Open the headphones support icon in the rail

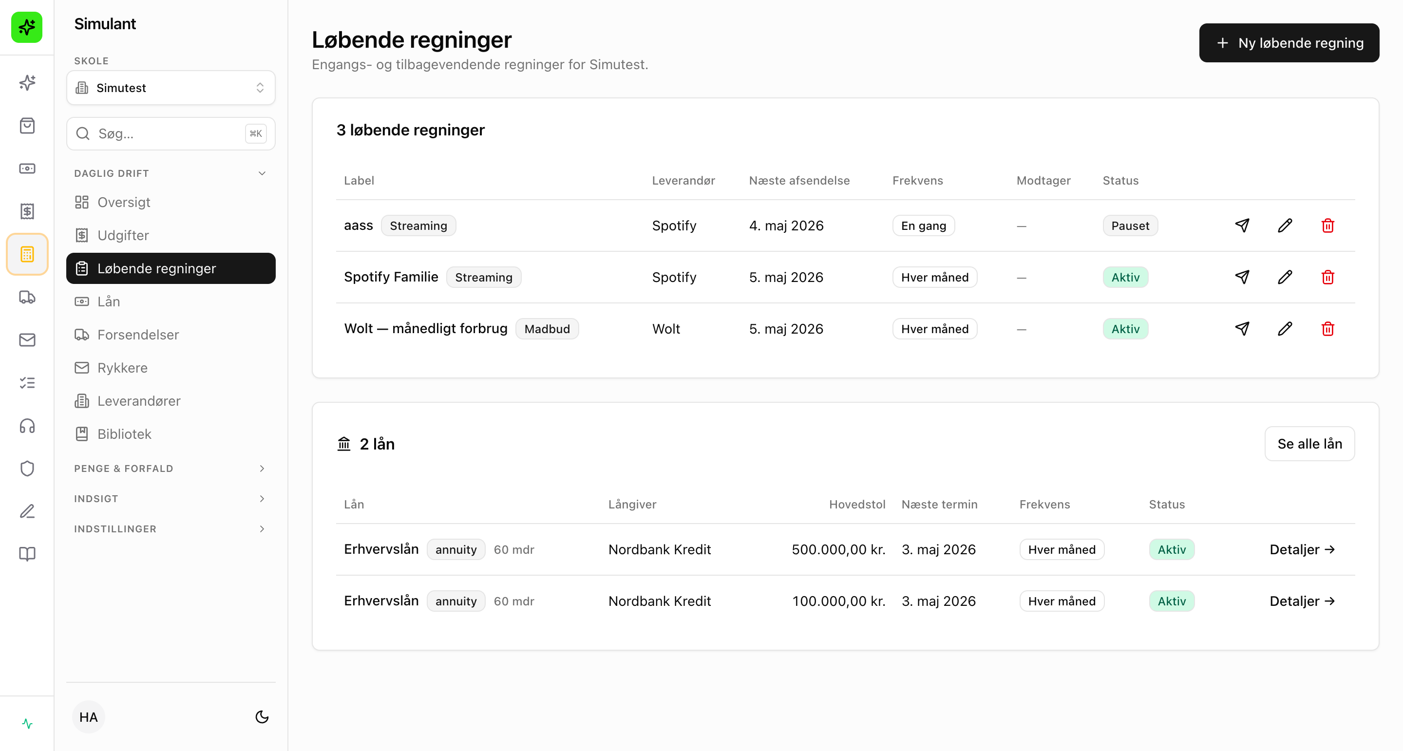point(27,425)
